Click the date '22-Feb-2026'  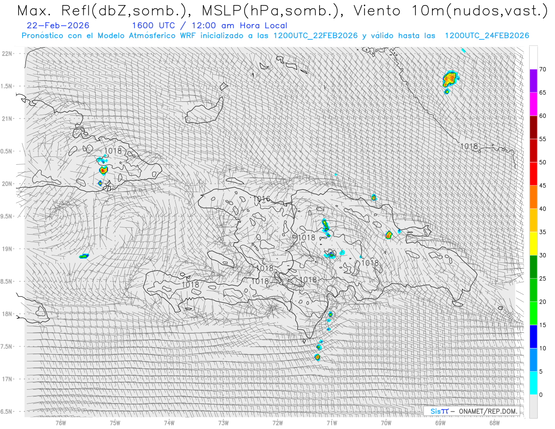(58, 25)
